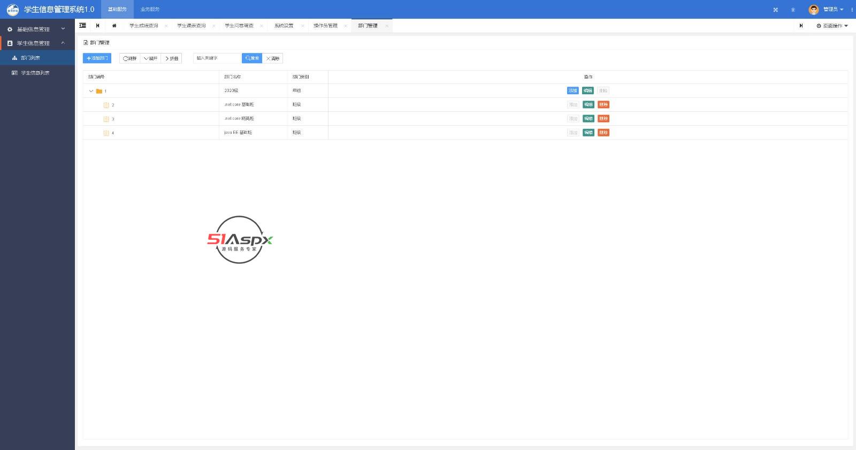The image size is (856, 450).
Task: Click the file icon of department 3
Action: (x=106, y=119)
